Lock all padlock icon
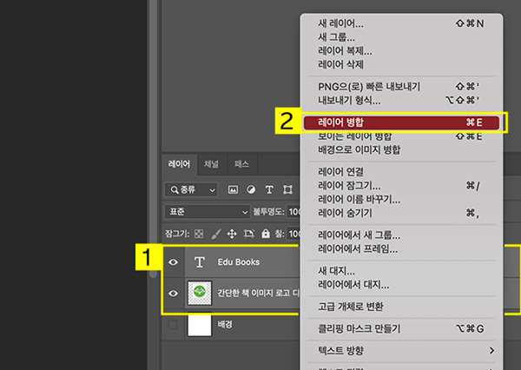Image resolution: width=521 pixels, height=370 pixels. (x=266, y=234)
